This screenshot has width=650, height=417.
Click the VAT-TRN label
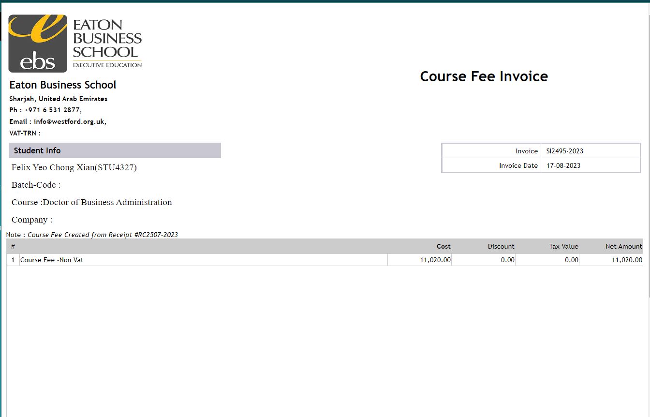pyautogui.click(x=25, y=133)
